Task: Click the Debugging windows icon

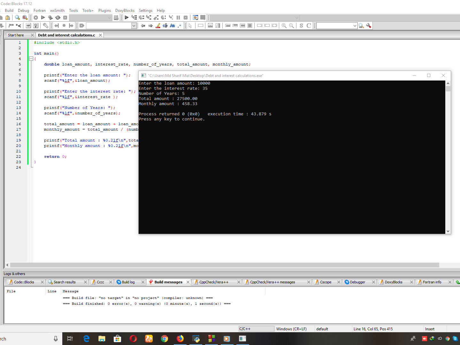Action: click(x=195, y=18)
